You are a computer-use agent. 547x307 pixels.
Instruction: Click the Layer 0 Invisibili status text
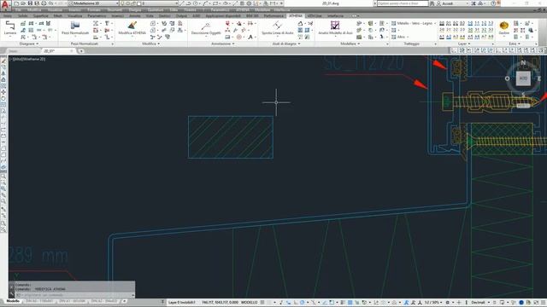tap(182, 302)
